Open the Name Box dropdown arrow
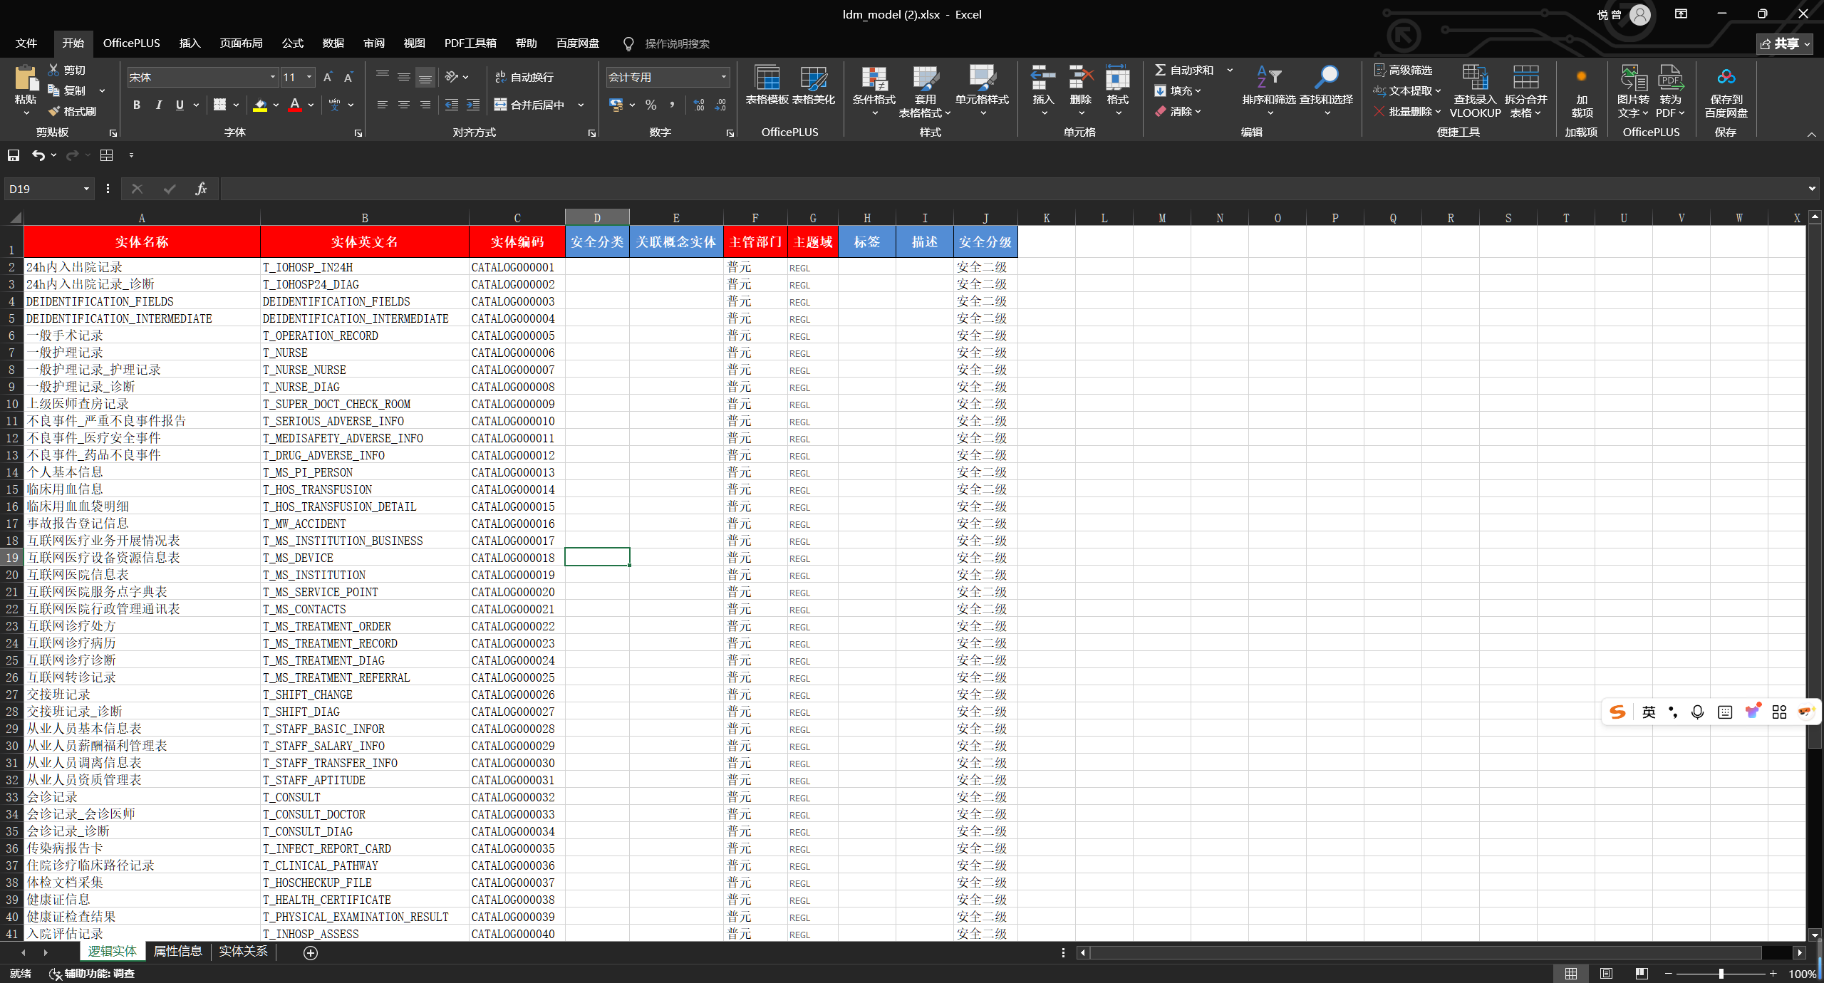The width and height of the screenshot is (1824, 983). [x=86, y=189]
